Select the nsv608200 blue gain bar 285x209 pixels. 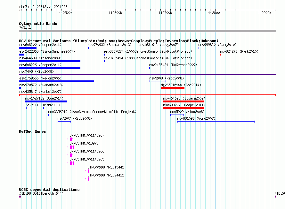point(28,48)
